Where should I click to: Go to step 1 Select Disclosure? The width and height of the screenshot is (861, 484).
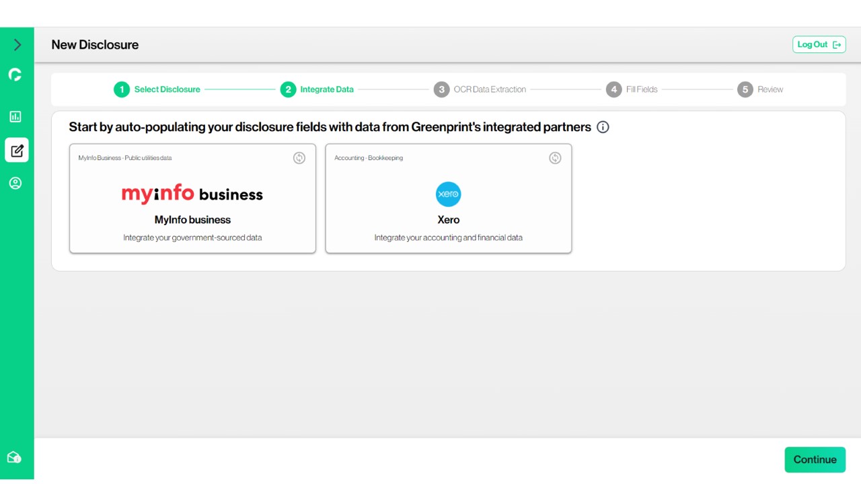point(157,89)
